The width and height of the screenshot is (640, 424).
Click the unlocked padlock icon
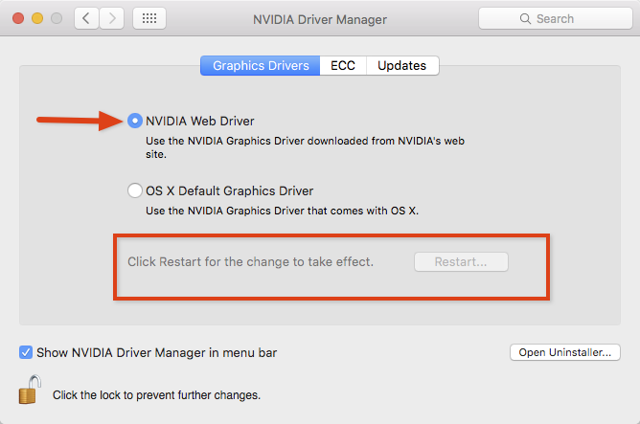pos(30,390)
